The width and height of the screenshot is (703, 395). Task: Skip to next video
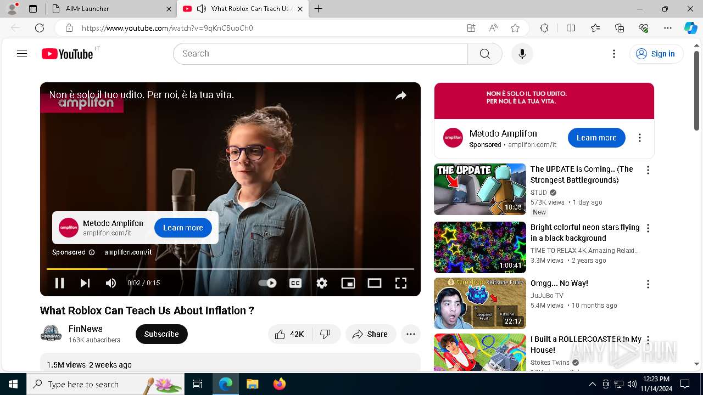pyautogui.click(x=85, y=283)
